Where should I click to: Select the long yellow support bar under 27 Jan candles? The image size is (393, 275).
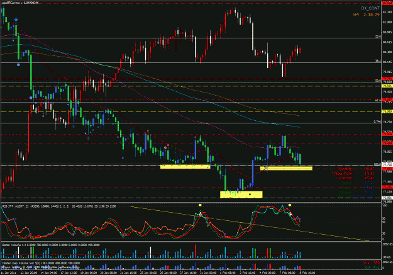coord(185,167)
